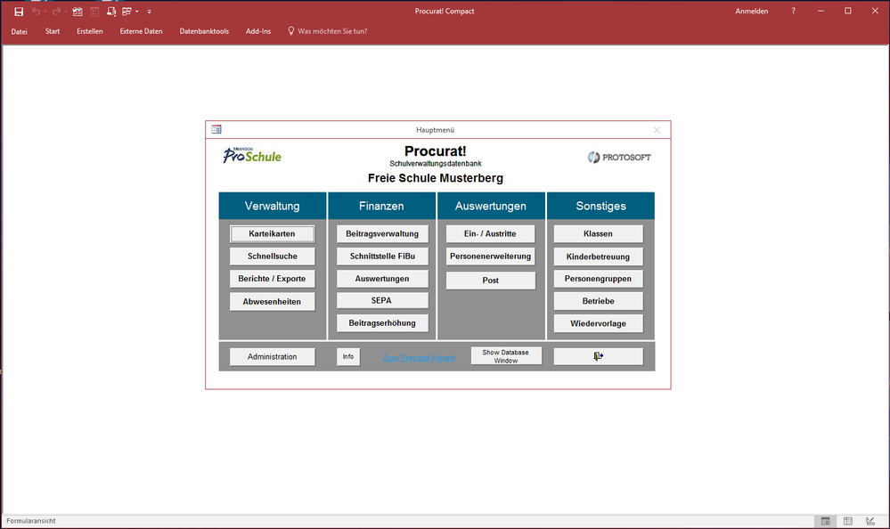Open the Administration button
The width and height of the screenshot is (890, 529).
tap(272, 357)
